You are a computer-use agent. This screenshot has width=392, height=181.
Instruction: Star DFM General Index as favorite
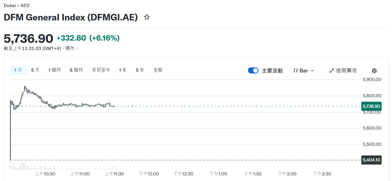(x=147, y=17)
